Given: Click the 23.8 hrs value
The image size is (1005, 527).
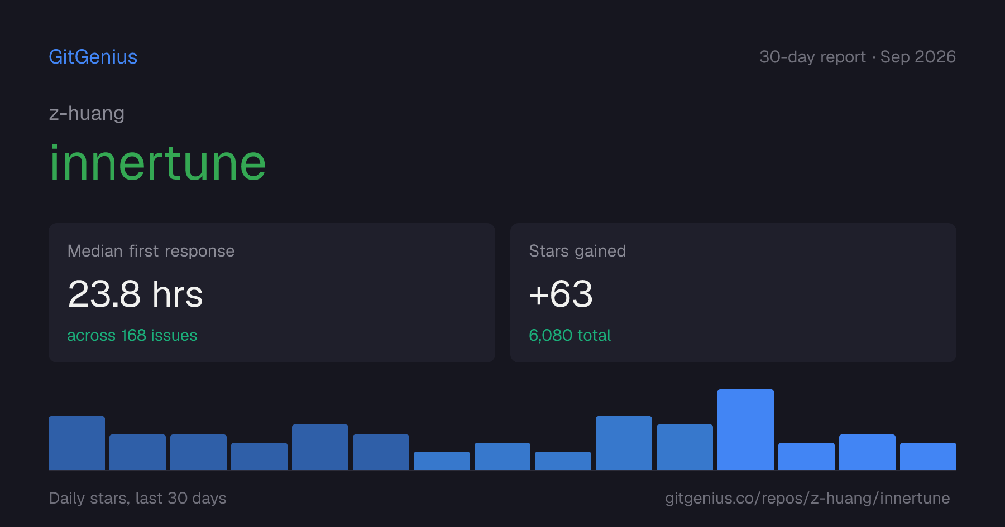Looking at the screenshot, I should [x=135, y=294].
